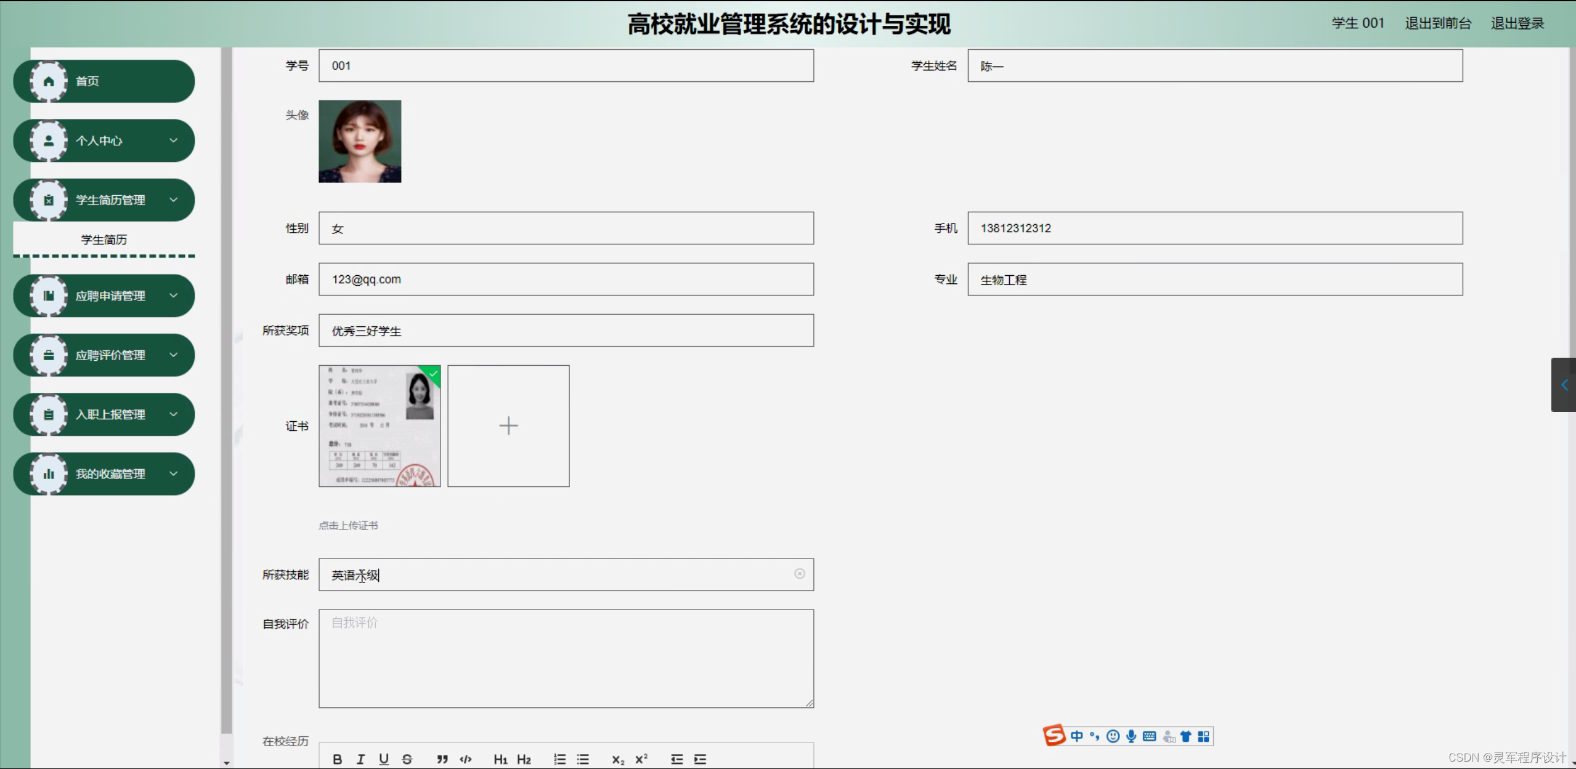Apply strikethrough formatting
The height and width of the screenshot is (769, 1576).
click(x=407, y=759)
